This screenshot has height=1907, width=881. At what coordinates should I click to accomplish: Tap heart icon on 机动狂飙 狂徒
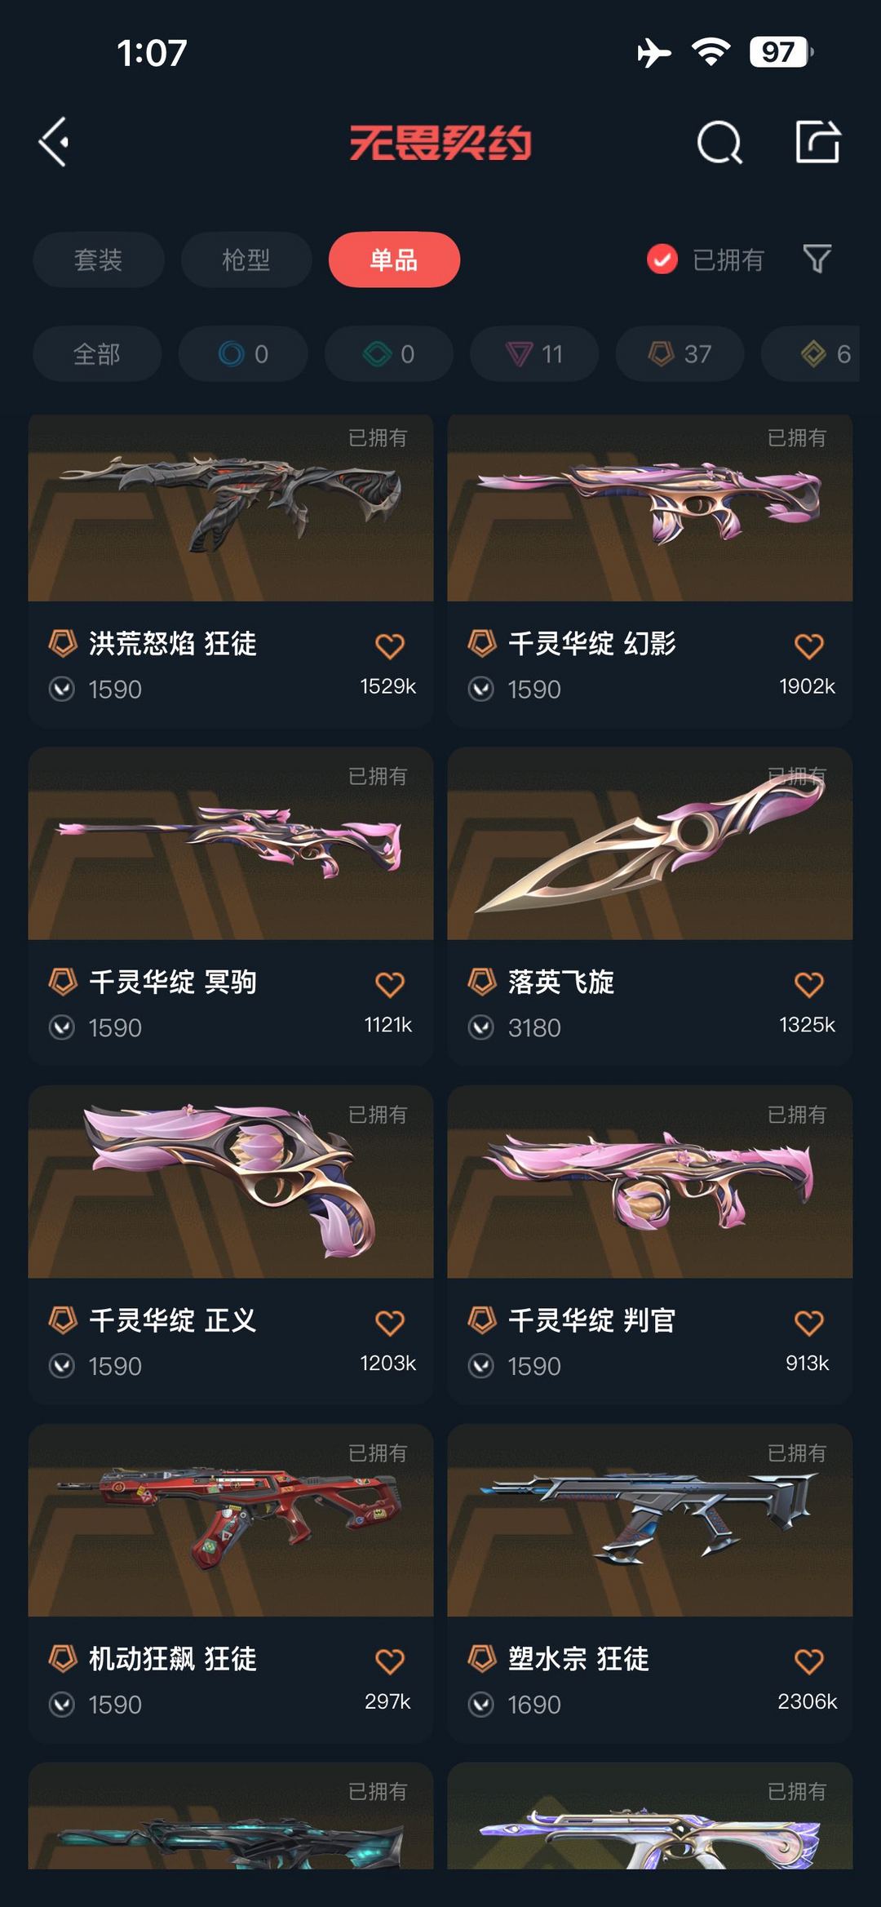coord(390,1661)
